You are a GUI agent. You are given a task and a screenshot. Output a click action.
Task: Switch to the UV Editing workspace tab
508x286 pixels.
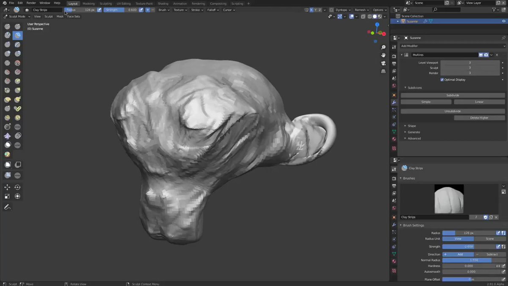point(124,3)
